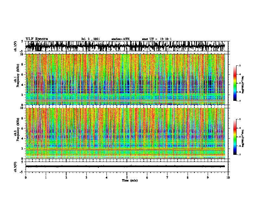Click the "Time (min)" axis label
Screen dimensions: 257x199
click(x=130, y=180)
